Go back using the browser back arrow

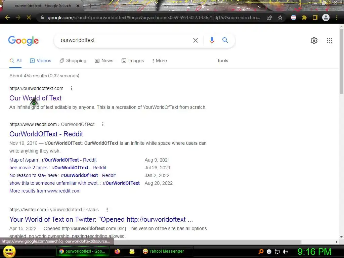tap(7, 17)
